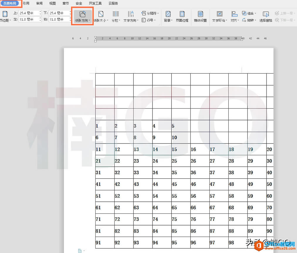Viewport: 297px width, 253px height.
Task: Switch to the 页面布局 tab
Action: pos(10,3)
